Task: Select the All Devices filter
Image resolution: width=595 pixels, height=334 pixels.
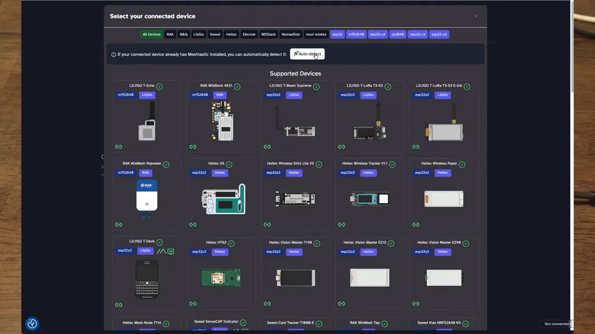Action: click(x=152, y=34)
